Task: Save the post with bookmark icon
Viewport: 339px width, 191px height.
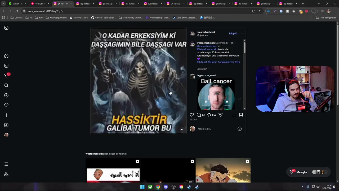Action: point(241,115)
